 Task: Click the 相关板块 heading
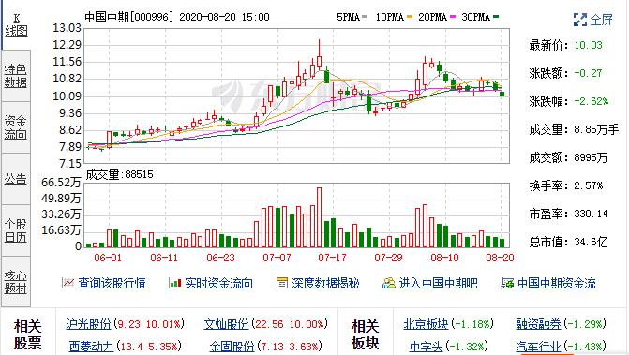click(x=366, y=334)
